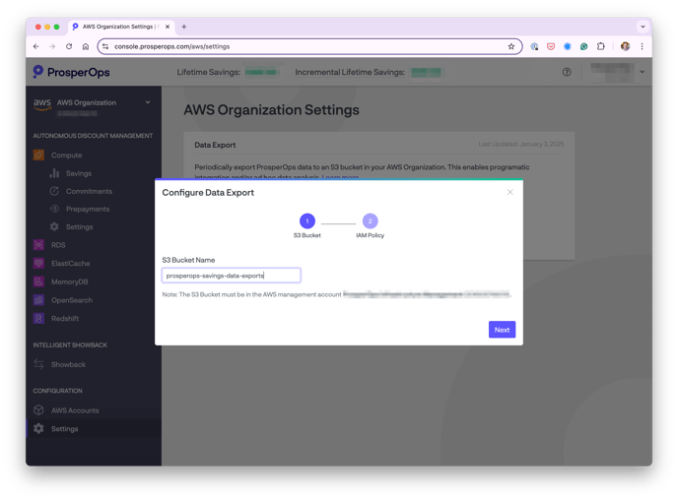Open ElastiCache in the sidebar

pos(71,263)
